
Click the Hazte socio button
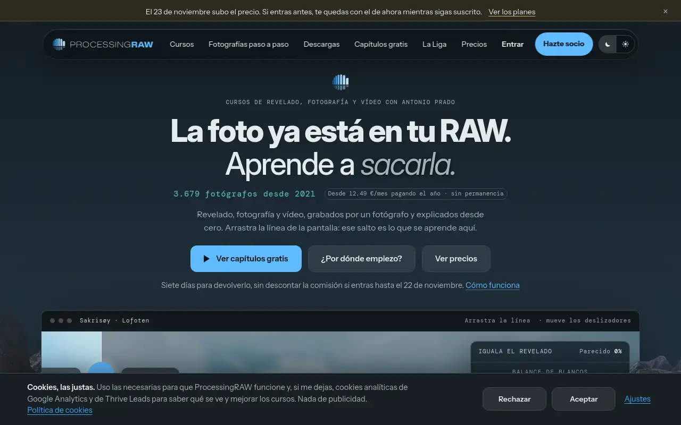click(x=564, y=44)
